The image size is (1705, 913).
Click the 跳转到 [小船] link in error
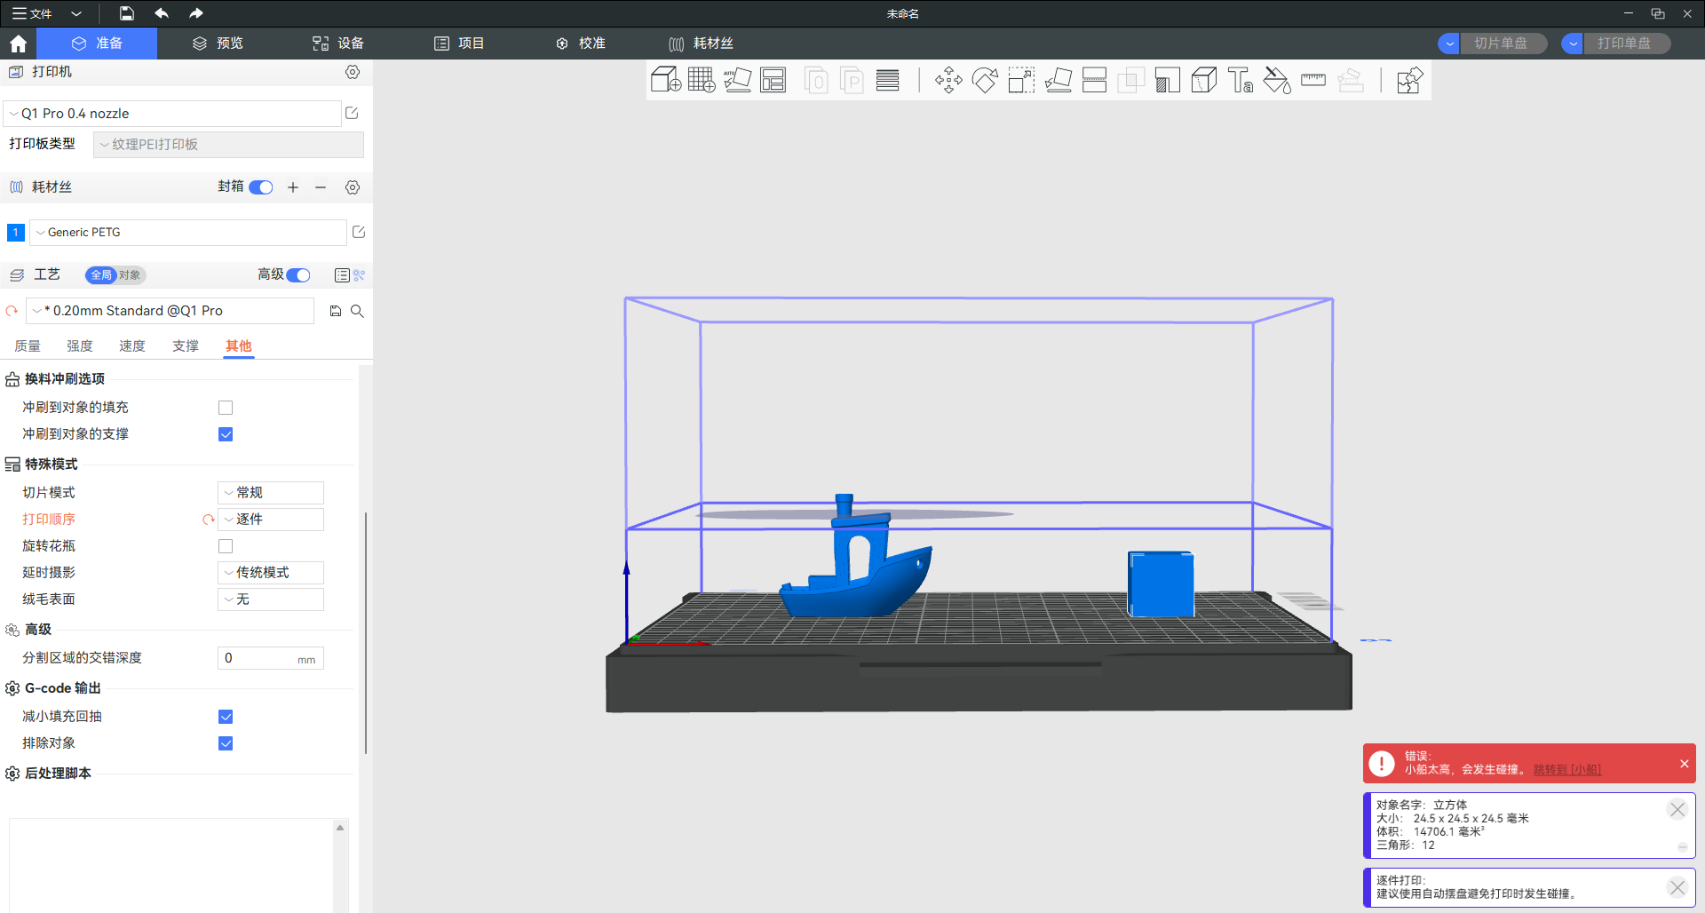pyautogui.click(x=1566, y=770)
